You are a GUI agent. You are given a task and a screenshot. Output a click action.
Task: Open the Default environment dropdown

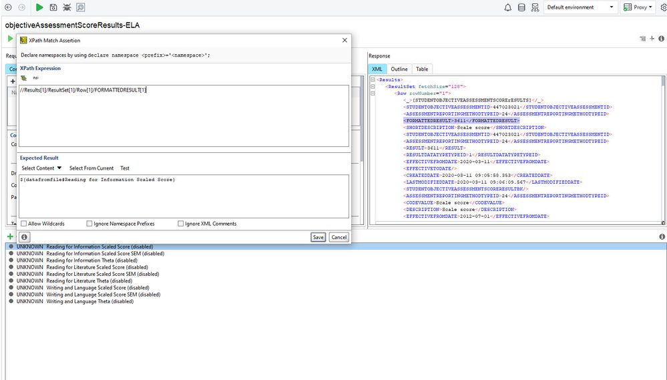point(581,7)
